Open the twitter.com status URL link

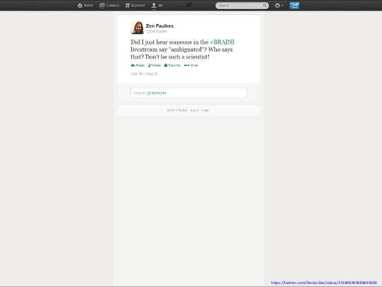tap(324, 283)
